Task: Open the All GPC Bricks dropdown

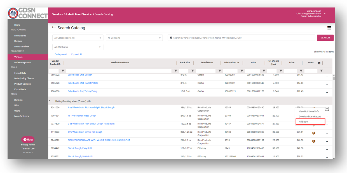Action: pos(78,47)
